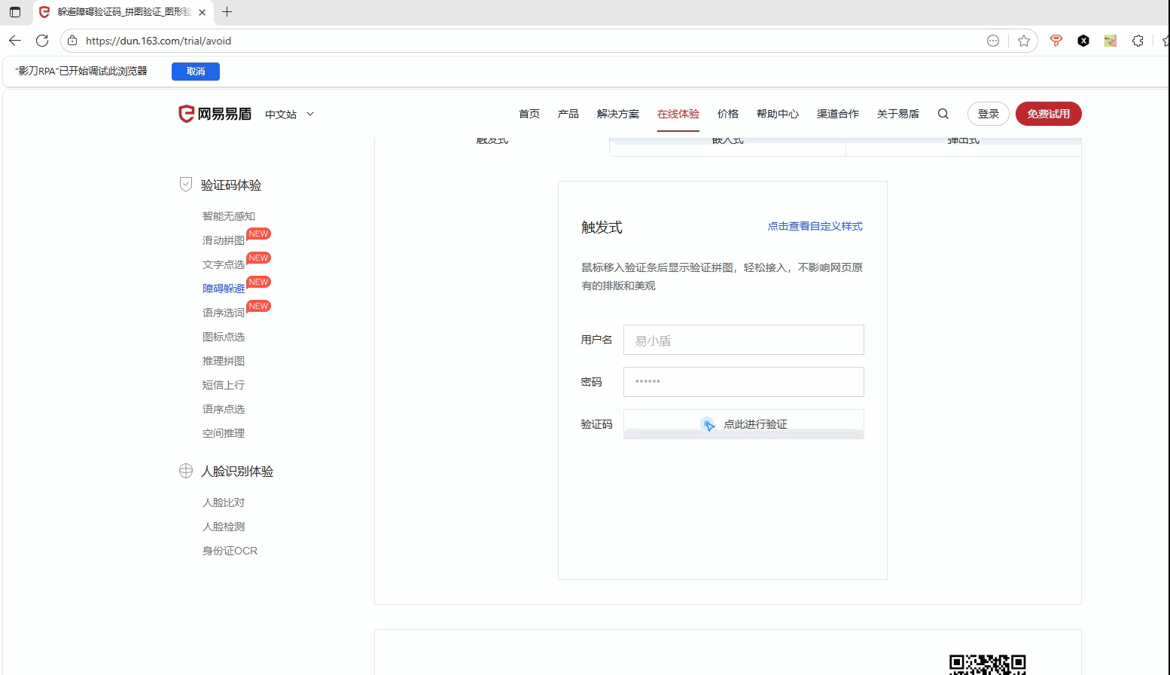Image resolution: width=1170 pixels, height=675 pixels.
Task: Open 解决方案 navigation menu
Action: click(x=617, y=114)
